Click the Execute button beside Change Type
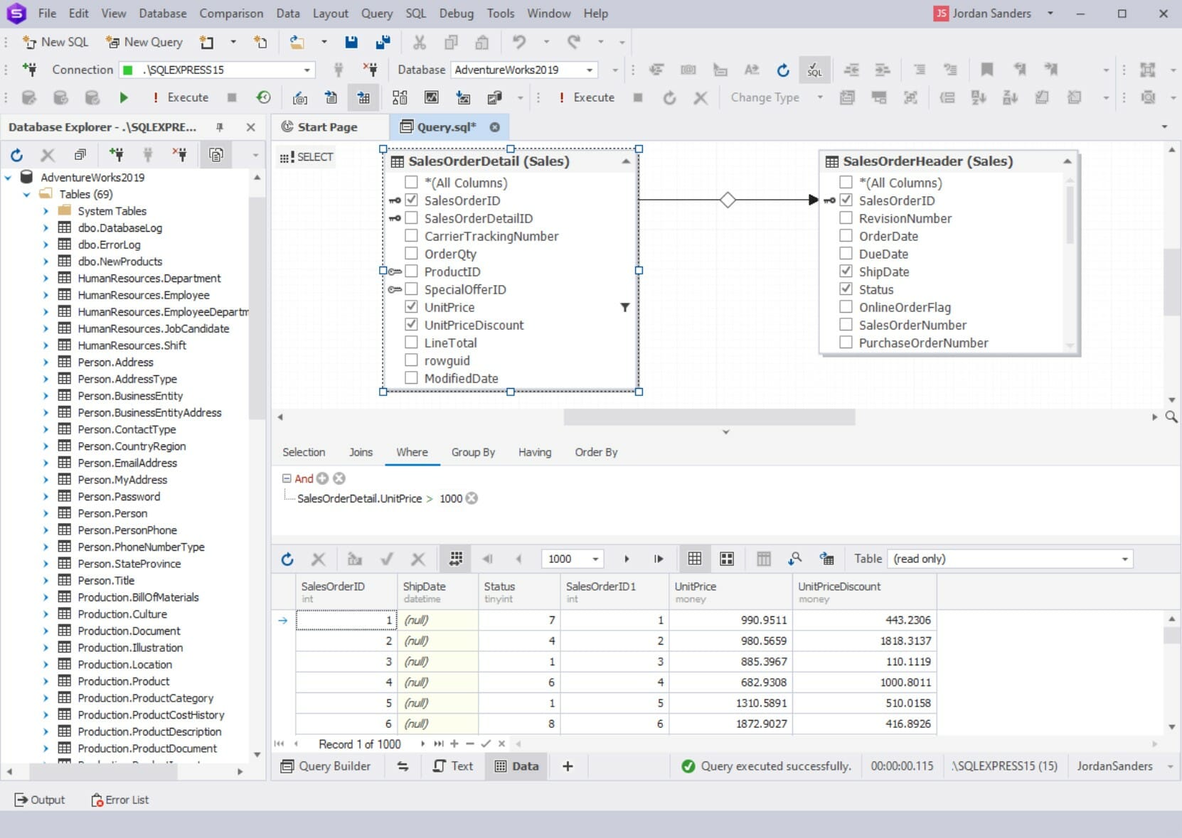The width and height of the screenshot is (1182, 838). [586, 97]
